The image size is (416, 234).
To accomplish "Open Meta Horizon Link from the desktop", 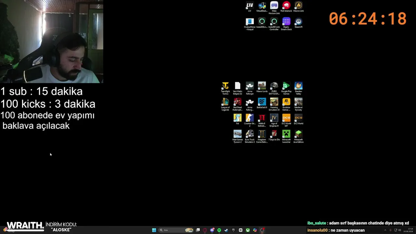I will click(x=274, y=8).
